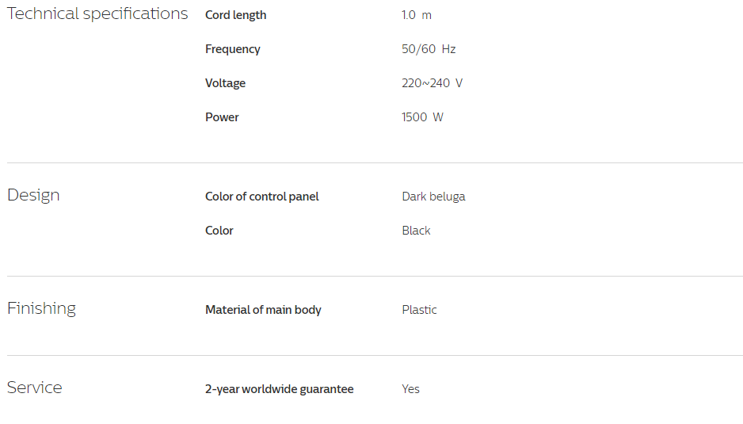Select 2-year worldwide guarantee label
743x424 pixels.
(279, 389)
